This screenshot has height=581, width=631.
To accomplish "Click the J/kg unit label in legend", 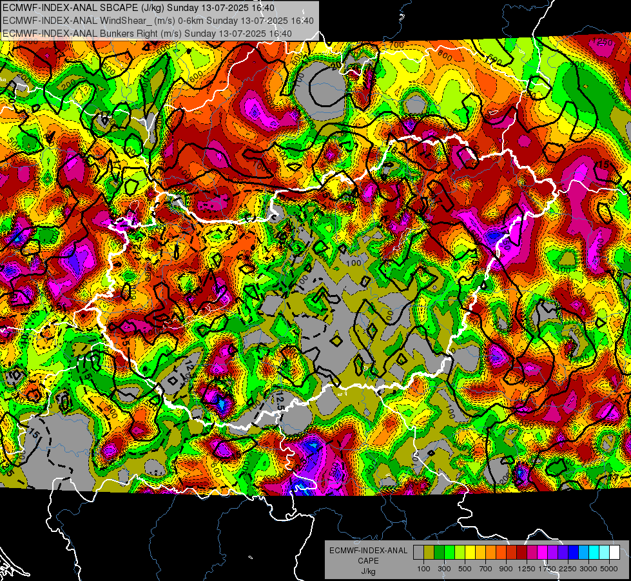I will coord(368,571).
